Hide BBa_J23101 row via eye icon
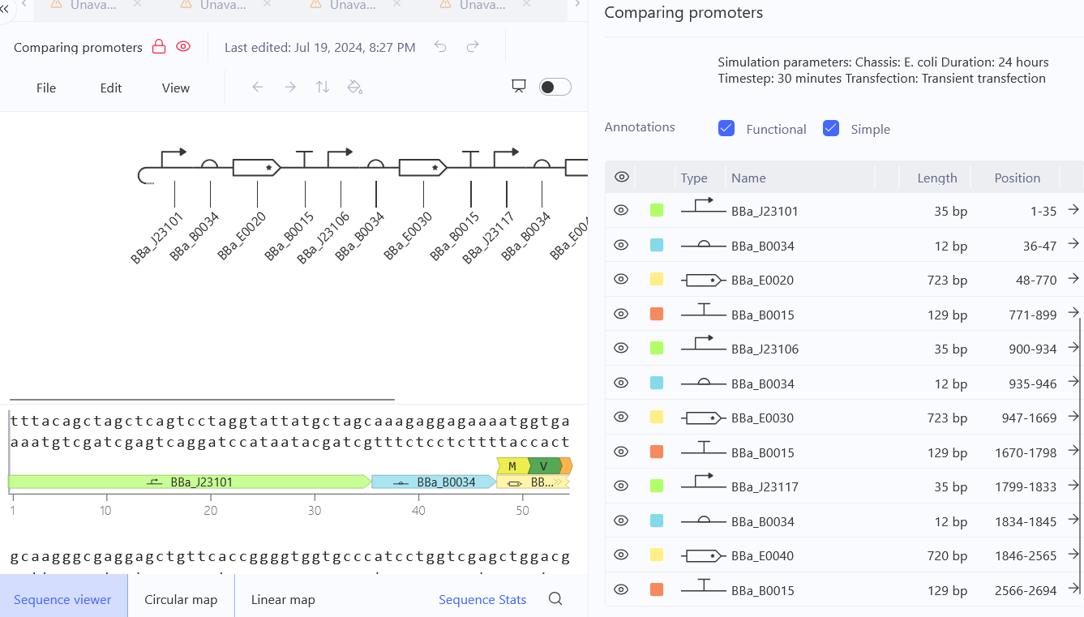 click(x=621, y=211)
